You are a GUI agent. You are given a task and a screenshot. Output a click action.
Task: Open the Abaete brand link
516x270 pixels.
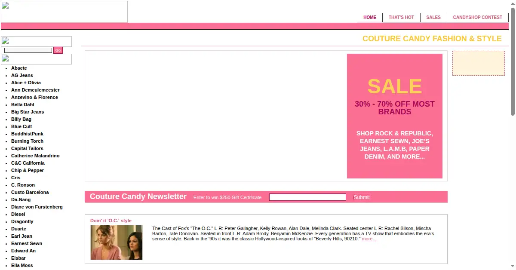(19, 68)
